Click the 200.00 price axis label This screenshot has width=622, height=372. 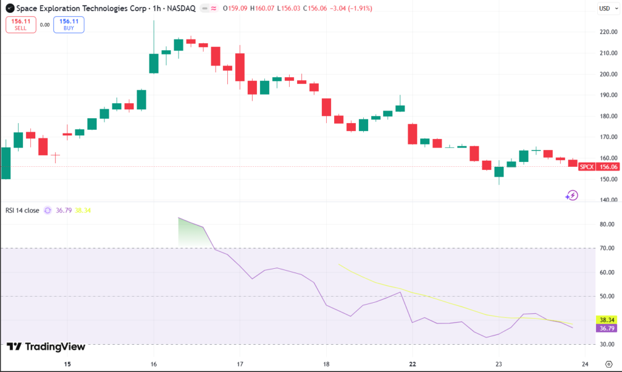(x=609, y=74)
